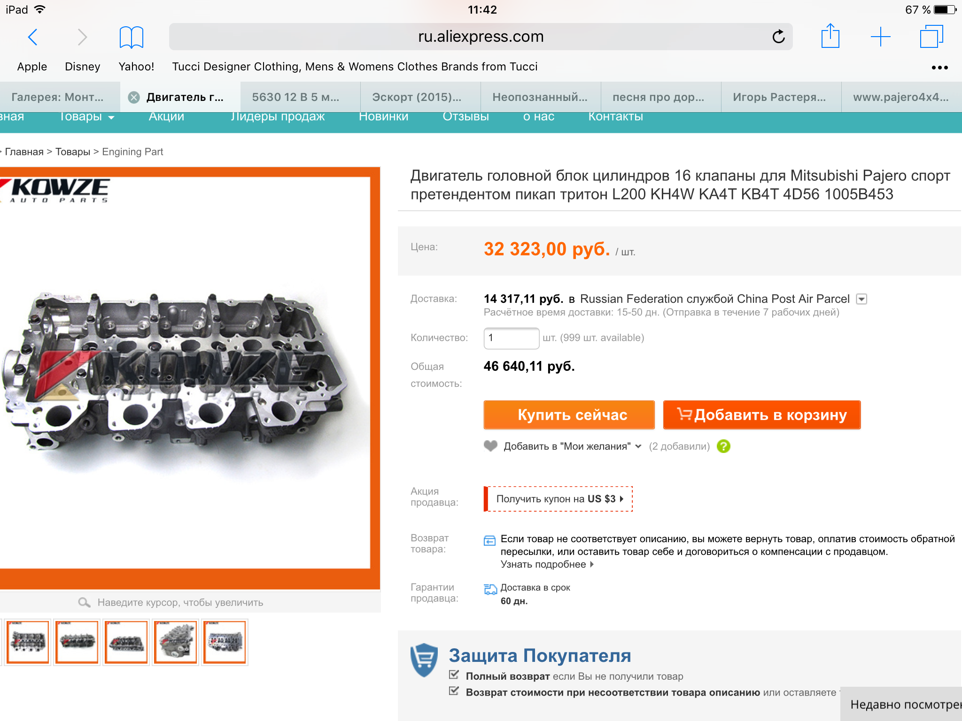This screenshot has height=721, width=962.
Task: Focus the quantity input field
Action: pyautogui.click(x=511, y=338)
